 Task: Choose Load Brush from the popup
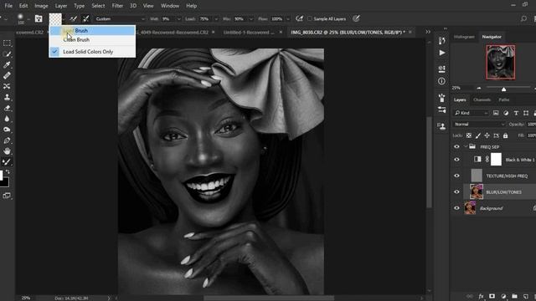tap(92, 30)
